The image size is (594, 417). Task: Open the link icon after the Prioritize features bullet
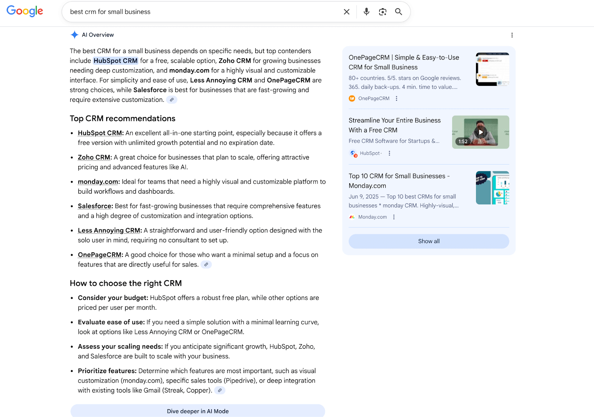click(220, 390)
